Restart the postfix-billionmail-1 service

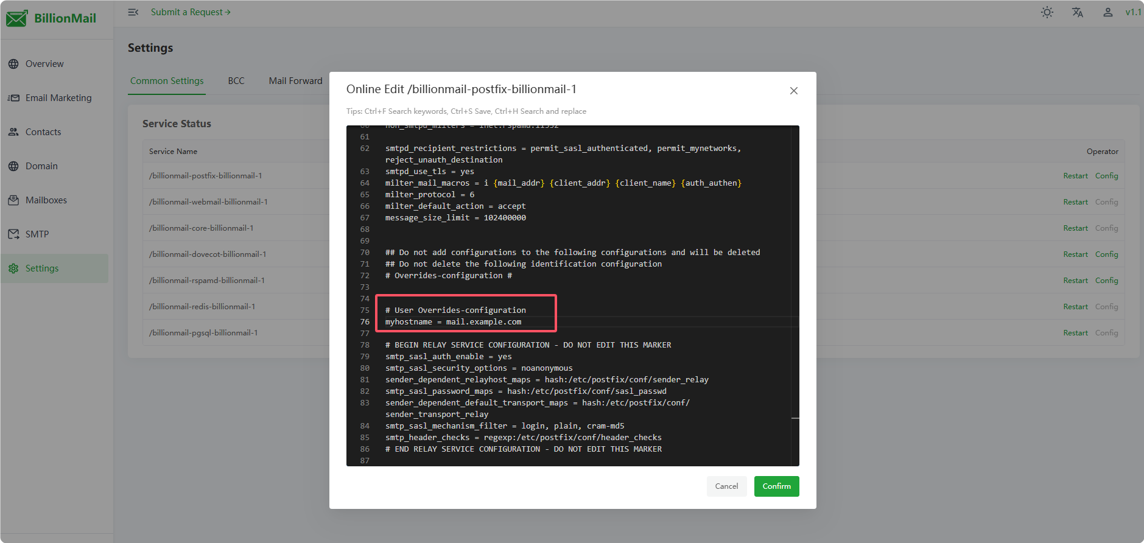click(1075, 176)
